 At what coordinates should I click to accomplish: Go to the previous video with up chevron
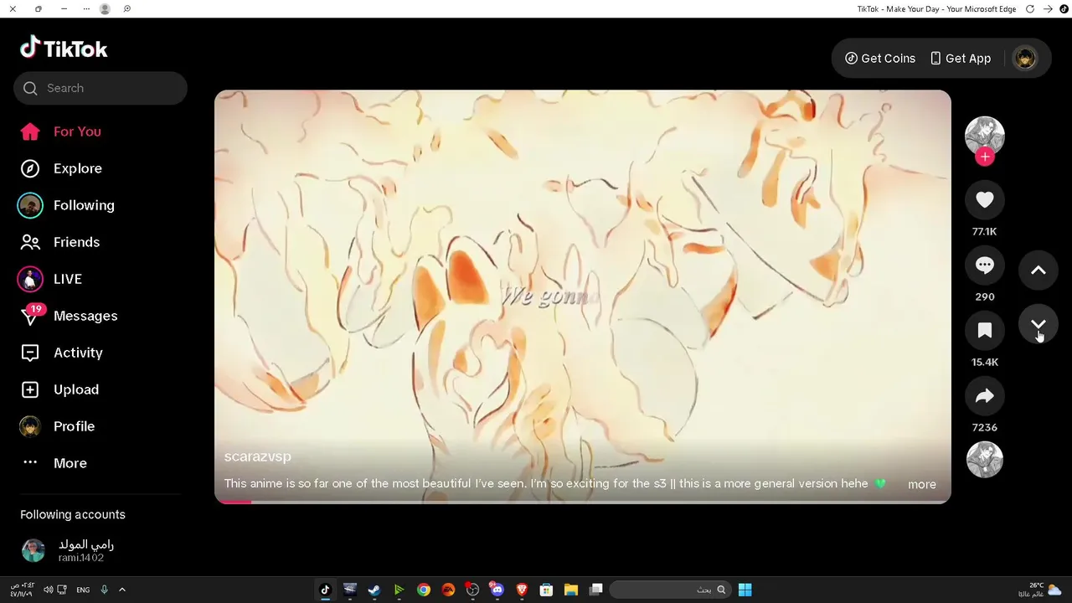(1038, 270)
